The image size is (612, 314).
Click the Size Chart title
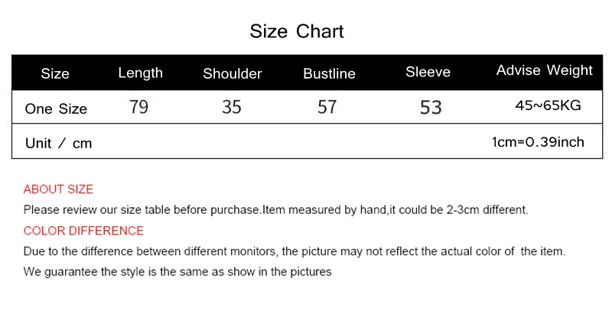[x=297, y=31]
